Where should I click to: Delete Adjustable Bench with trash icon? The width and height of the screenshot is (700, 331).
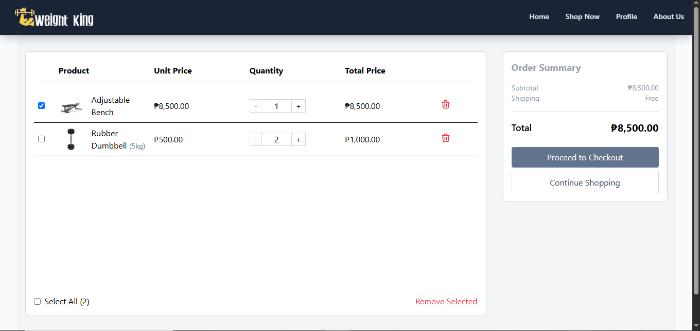coord(446,104)
